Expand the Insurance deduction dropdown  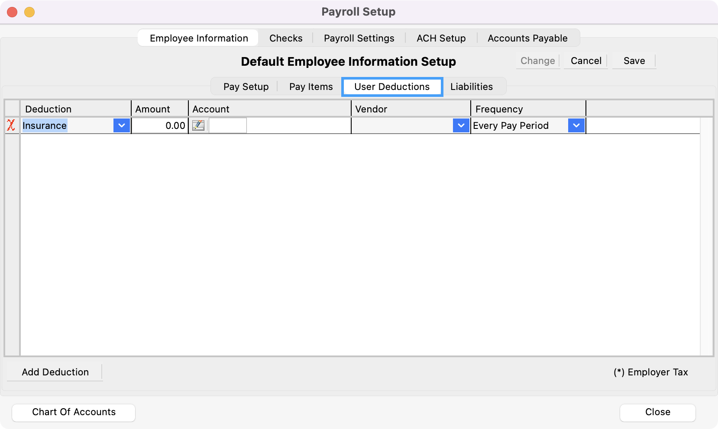click(x=122, y=125)
